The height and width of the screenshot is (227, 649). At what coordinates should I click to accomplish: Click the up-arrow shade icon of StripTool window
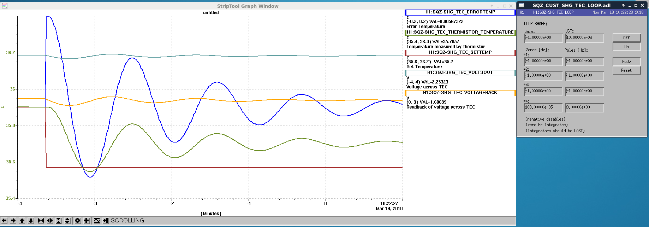pos(492,6)
